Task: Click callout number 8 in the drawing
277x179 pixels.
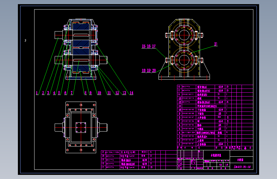Action: tap(86, 93)
